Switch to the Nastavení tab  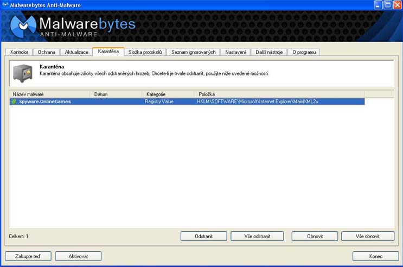click(x=235, y=52)
